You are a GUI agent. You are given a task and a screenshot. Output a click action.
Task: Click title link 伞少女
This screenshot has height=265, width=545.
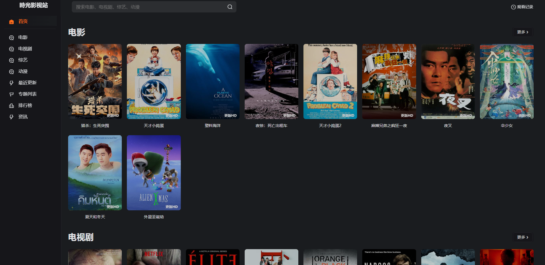pyautogui.click(x=507, y=126)
